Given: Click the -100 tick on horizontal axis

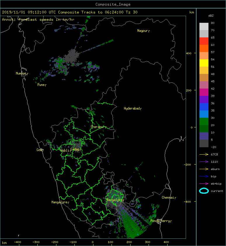Looking at the screenshot, I should click(73, 242).
